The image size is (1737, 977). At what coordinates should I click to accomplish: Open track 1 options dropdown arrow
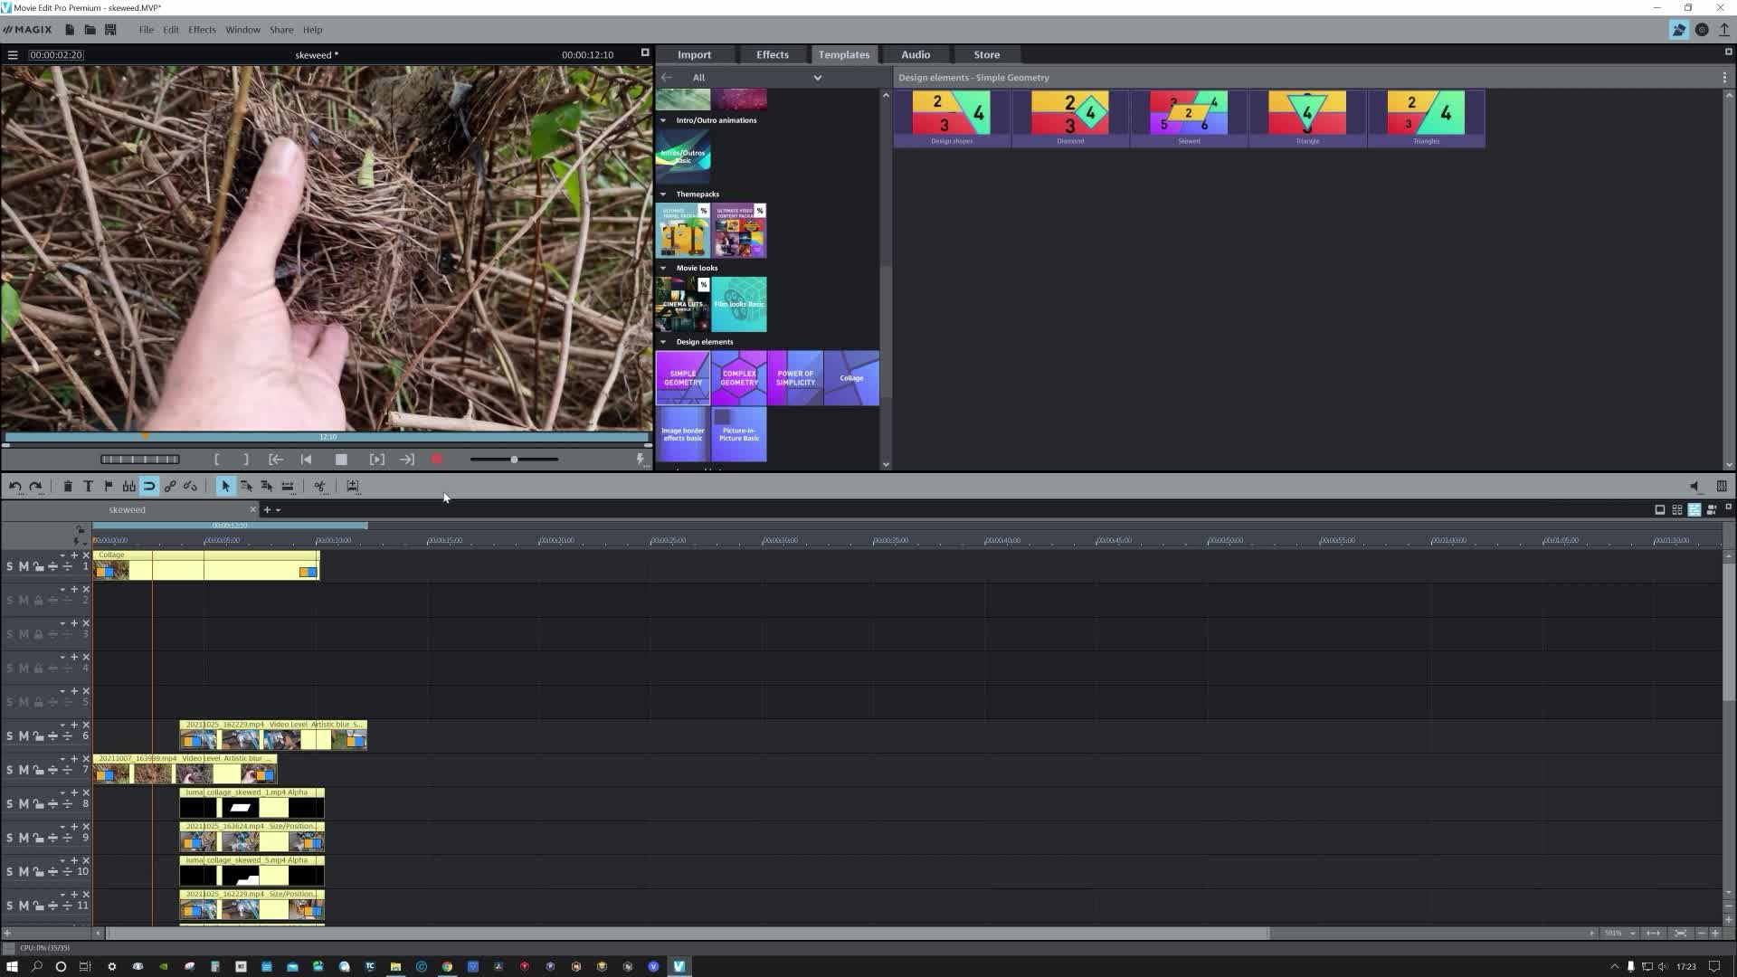62,555
